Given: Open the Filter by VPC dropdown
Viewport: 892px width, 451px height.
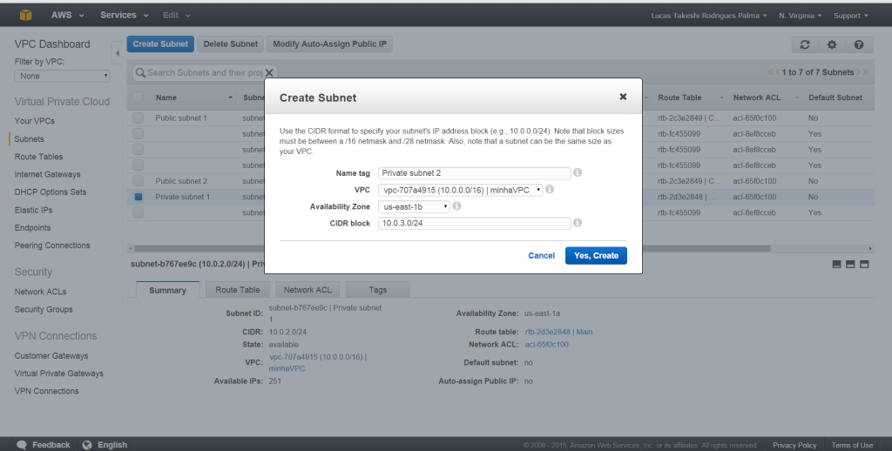Looking at the screenshot, I should [62, 77].
